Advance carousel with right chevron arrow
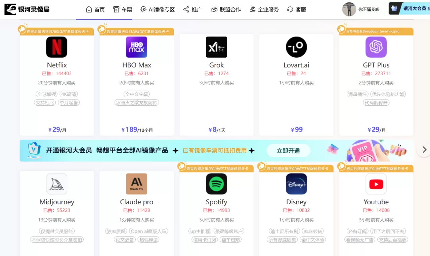This screenshot has height=256, width=430. point(424,150)
